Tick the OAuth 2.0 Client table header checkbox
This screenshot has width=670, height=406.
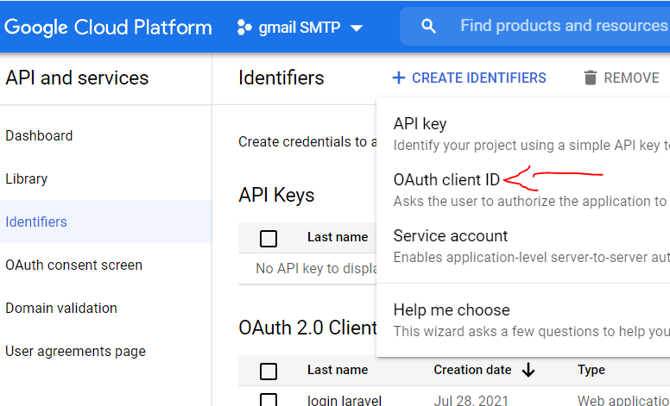pyautogui.click(x=269, y=371)
